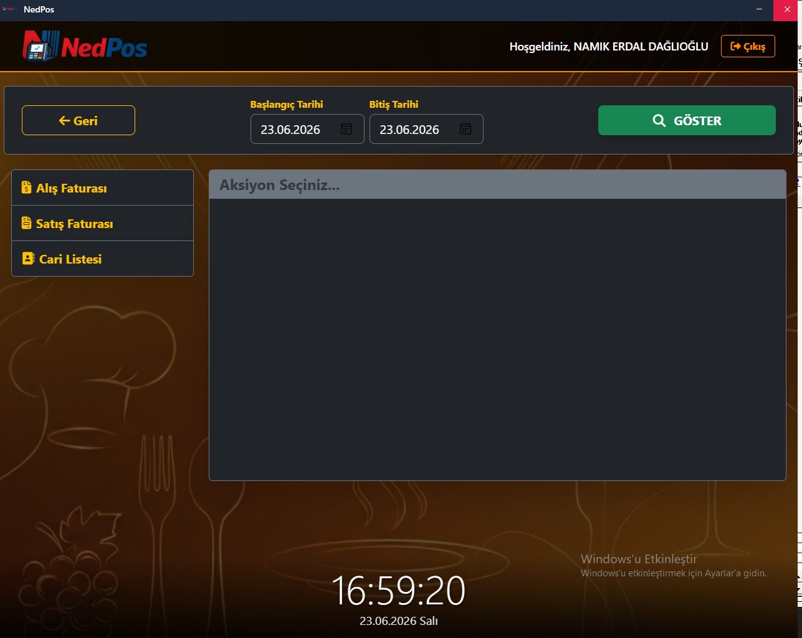Click the green GÖSTER button
The width and height of the screenshot is (802, 638).
click(x=687, y=120)
